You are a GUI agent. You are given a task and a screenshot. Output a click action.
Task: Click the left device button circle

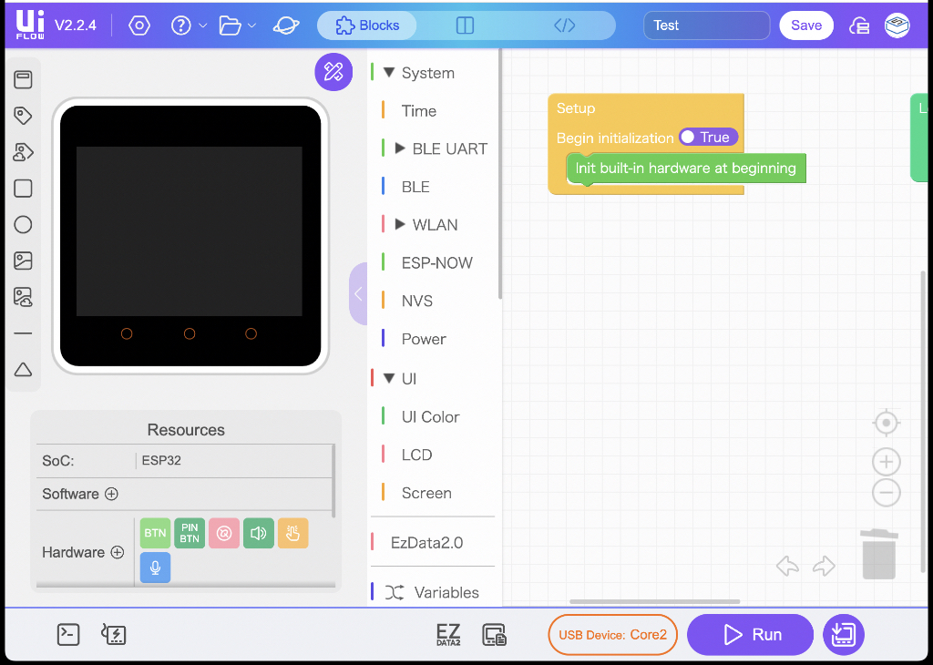click(127, 333)
